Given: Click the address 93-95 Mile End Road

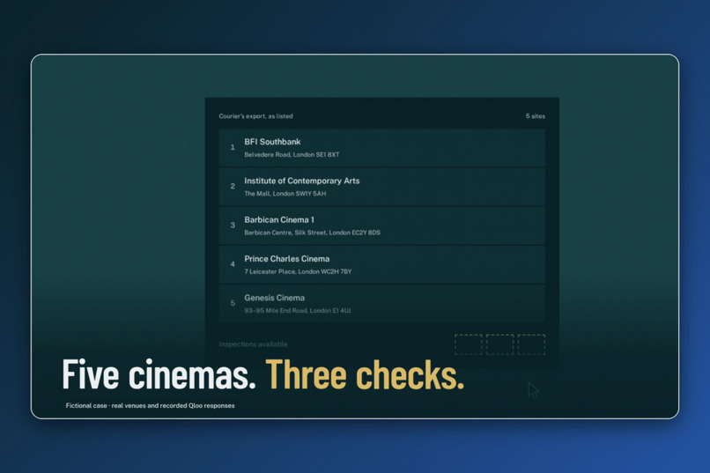Looking at the screenshot, I should pos(298,311).
